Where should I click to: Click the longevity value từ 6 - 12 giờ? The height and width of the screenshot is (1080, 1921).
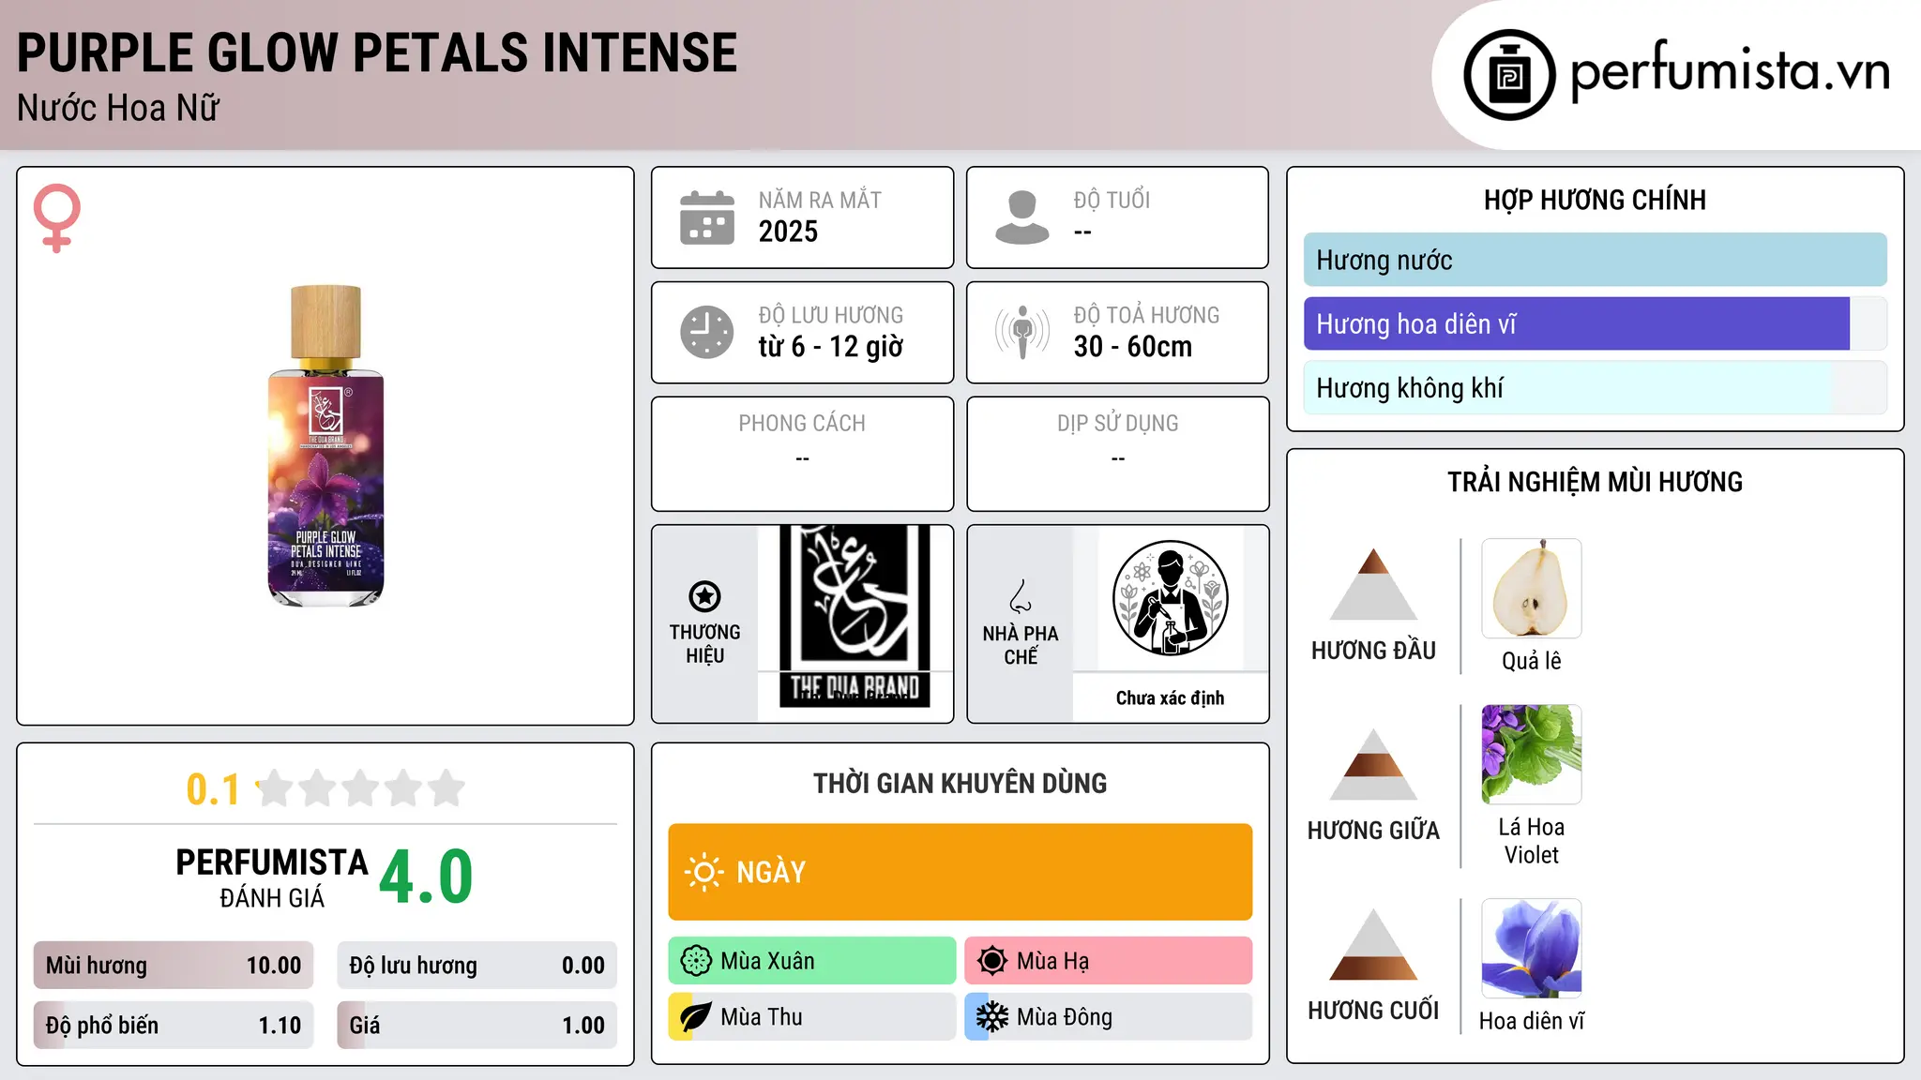point(831,347)
